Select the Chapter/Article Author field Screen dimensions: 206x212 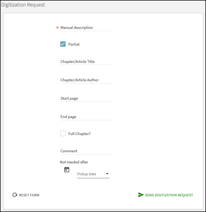point(86,80)
